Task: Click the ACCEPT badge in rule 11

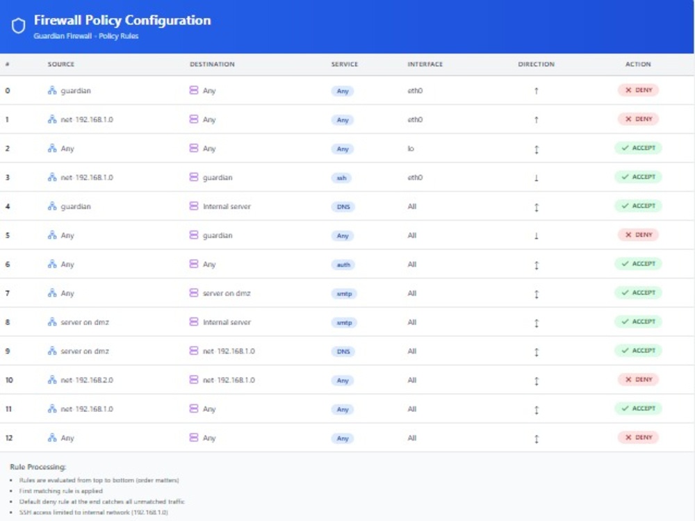Action: pyautogui.click(x=638, y=408)
